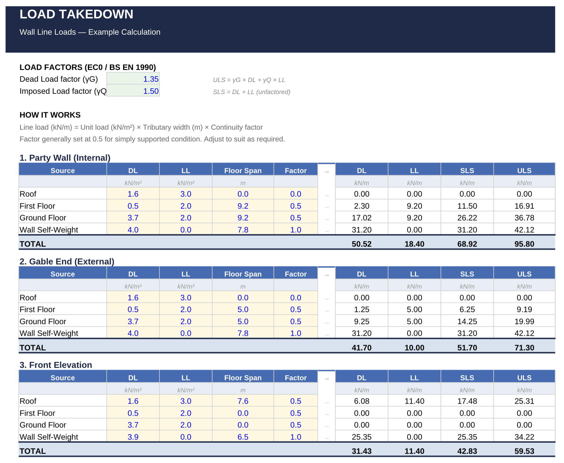The image size is (564, 463).
Task: Click the ULS formula text beside load factors
Action: coord(249,80)
